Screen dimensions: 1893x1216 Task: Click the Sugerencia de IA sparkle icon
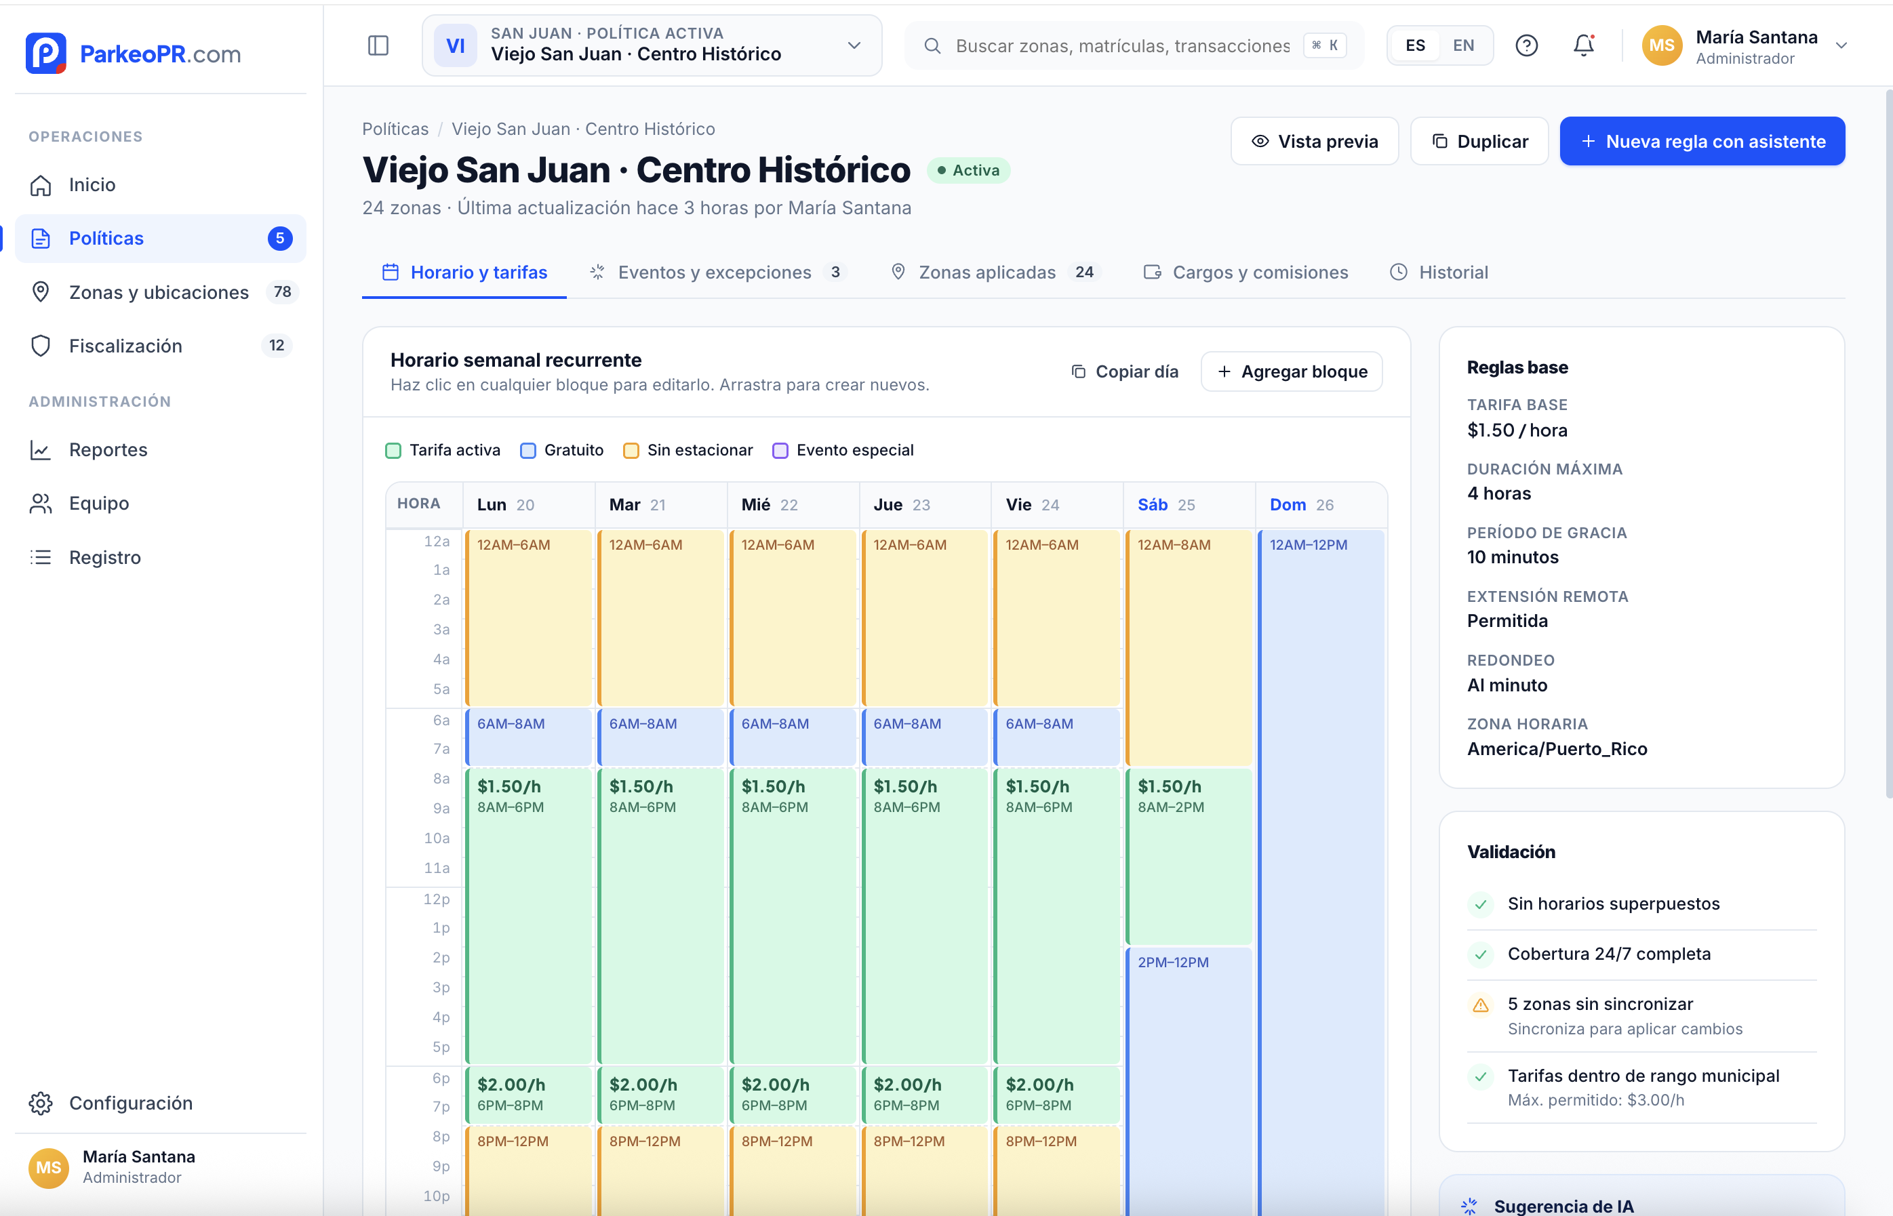[x=1470, y=1206]
